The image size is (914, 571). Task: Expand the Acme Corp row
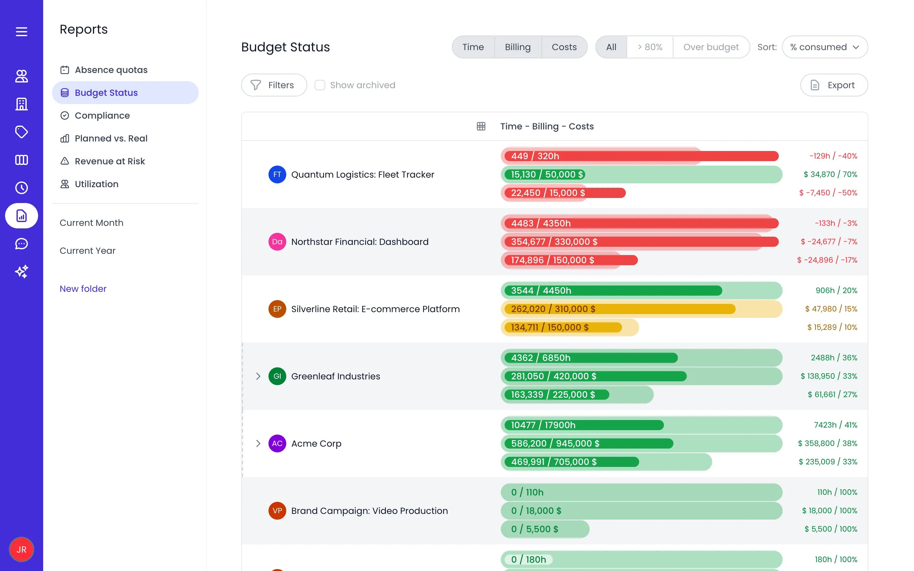[258, 443]
